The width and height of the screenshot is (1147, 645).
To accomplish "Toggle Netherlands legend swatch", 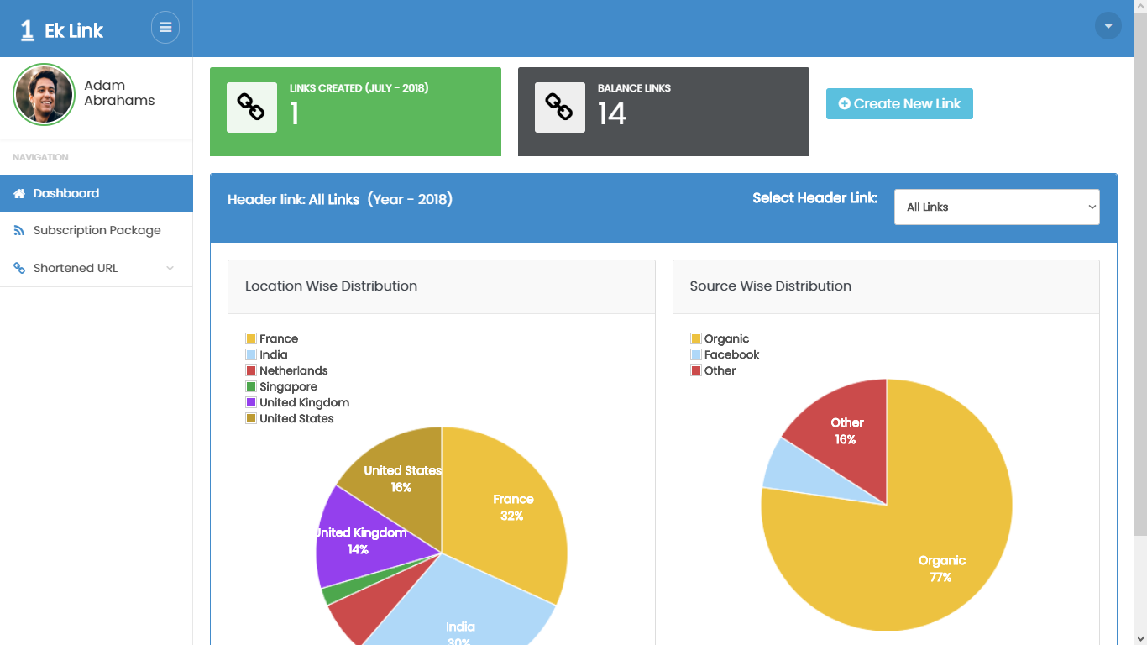I will tap(251, 370).
